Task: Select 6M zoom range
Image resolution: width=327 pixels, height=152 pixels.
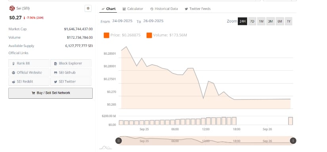Action: coord(280,21)
